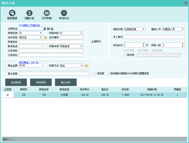Click the 打印单据 printer icon

click(x=46, y=13)
